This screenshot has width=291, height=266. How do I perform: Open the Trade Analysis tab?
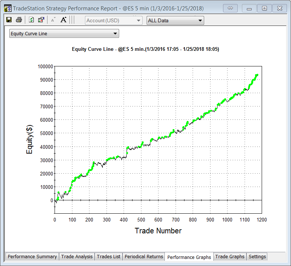pos(77,257)
